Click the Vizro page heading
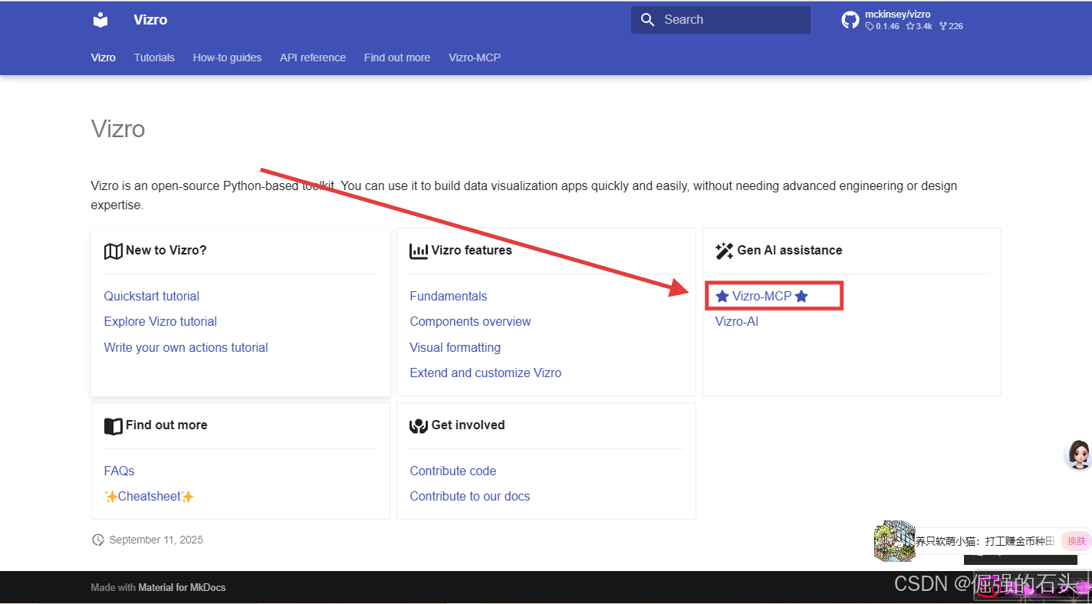This screenshot has width=1092, height=604. 118,128
